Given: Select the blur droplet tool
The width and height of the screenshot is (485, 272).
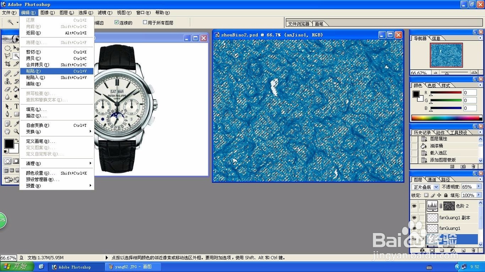Looking at the screenshot, I should [x=7, y=97].
